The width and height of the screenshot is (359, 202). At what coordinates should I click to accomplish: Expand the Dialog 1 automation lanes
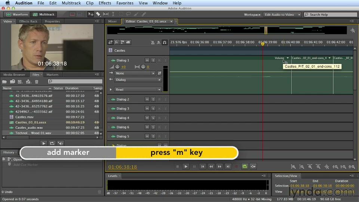coord(111,89)
